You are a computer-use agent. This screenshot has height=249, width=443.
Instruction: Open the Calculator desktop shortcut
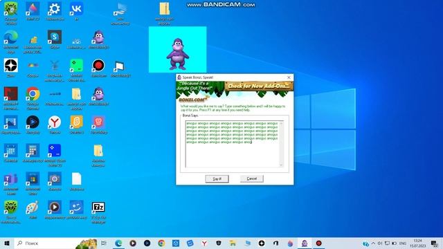pyautogui.click(x=33, y=153)
